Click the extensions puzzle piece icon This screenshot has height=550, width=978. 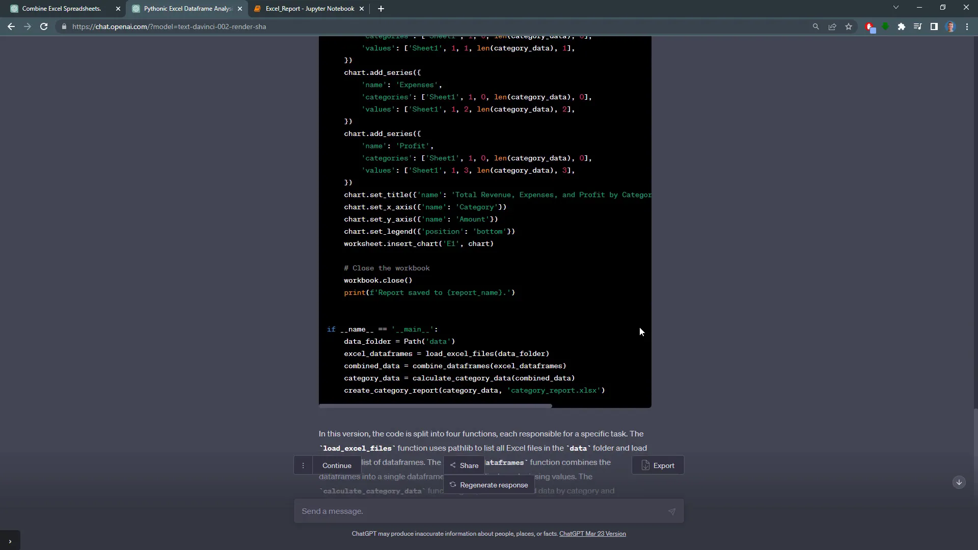click(902, 26)
